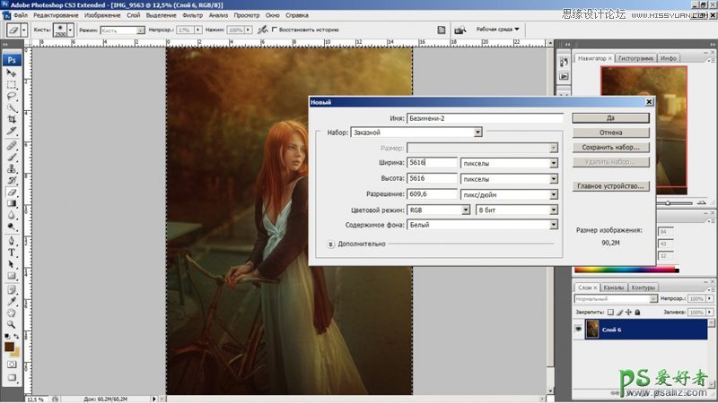Open the Набор preset dropdown

pos(477,133)
